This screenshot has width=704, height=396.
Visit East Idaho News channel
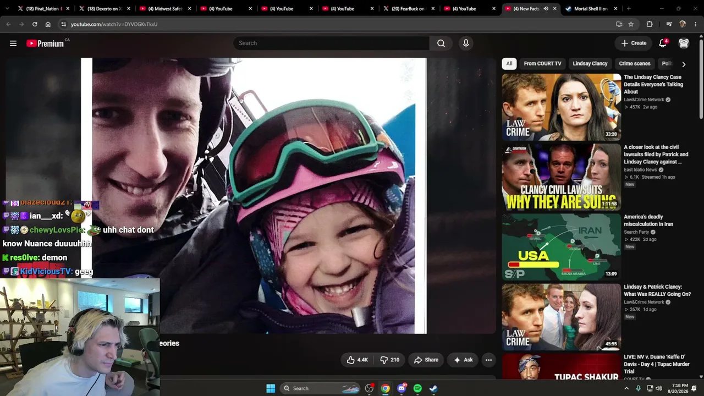tap(640, 170)
